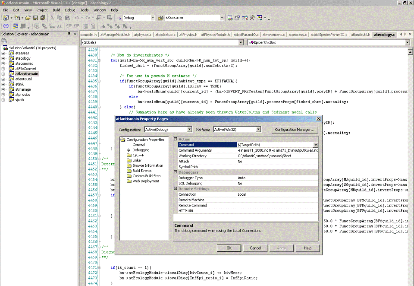Click the Linker folder icon
The image size is (414, 286).
coord(129,160)
